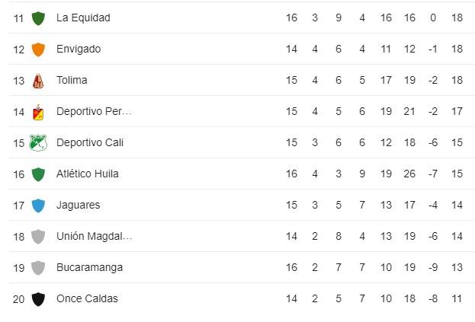Open the Deportivo Cali team page

90,142
